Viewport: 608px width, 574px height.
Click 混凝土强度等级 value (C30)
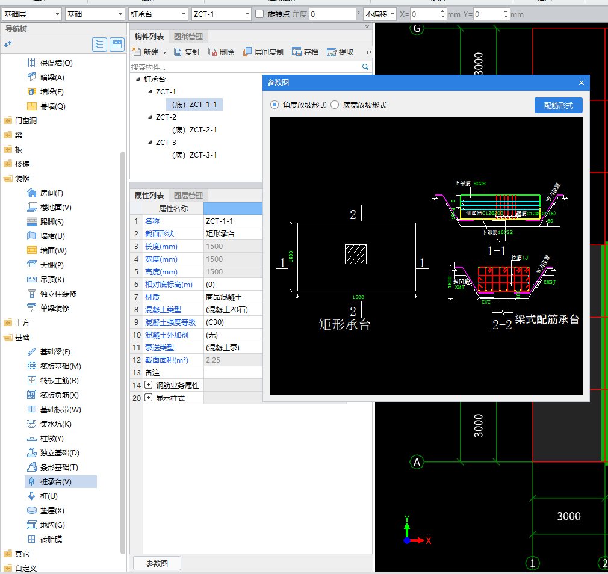pyautogui.click(x=232, y=322)
